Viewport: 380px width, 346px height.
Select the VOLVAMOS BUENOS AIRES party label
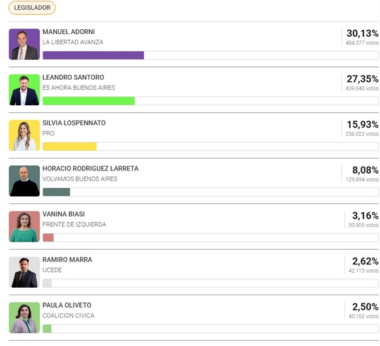(x=80, y=179)
